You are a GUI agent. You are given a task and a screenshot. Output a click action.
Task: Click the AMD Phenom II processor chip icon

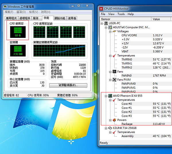(x=110, y=96)
